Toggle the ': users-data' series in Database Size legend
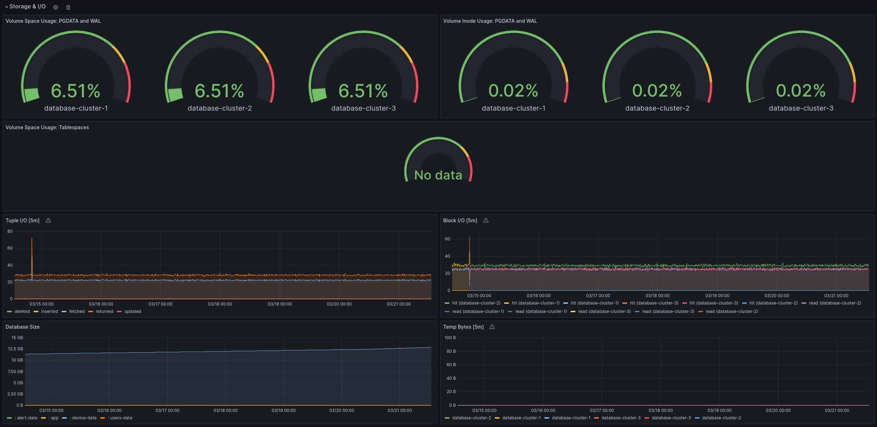 [120, 418]
